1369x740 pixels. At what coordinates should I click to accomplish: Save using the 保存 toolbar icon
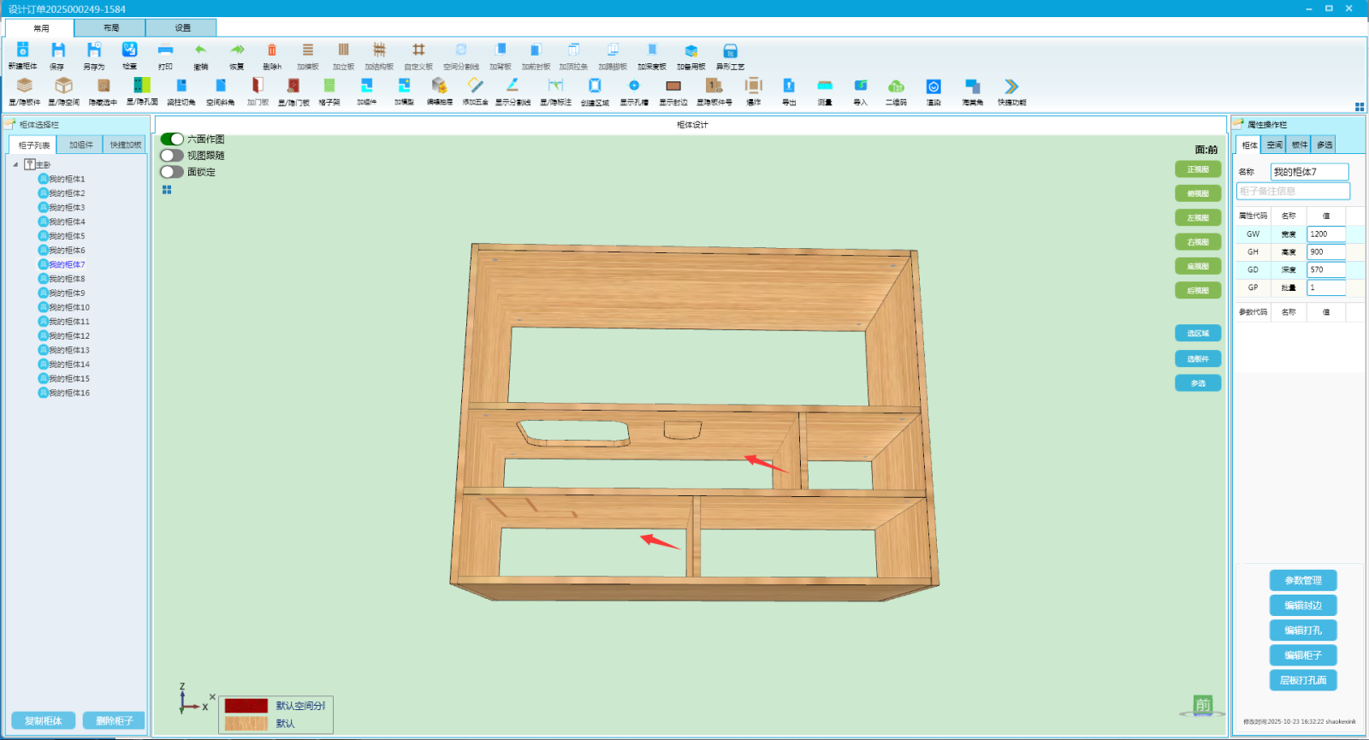pyautogui.click(x=57, y=51)
